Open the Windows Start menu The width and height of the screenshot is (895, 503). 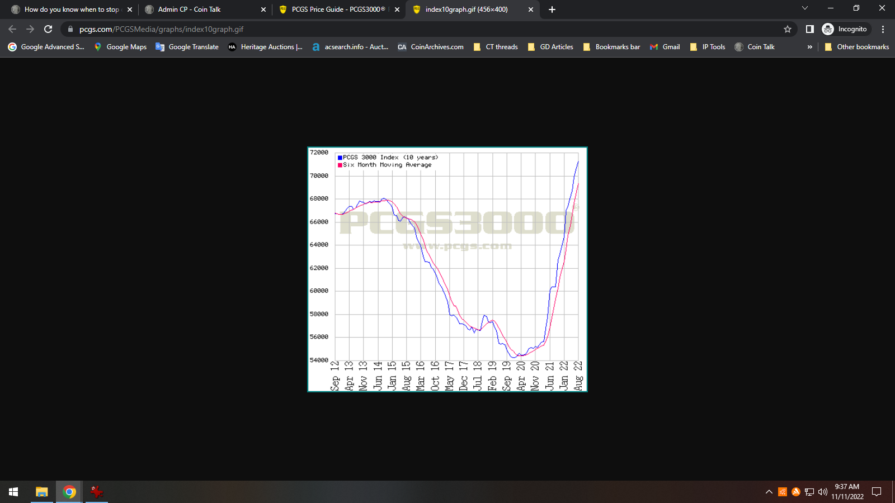(x=13, y=492)
